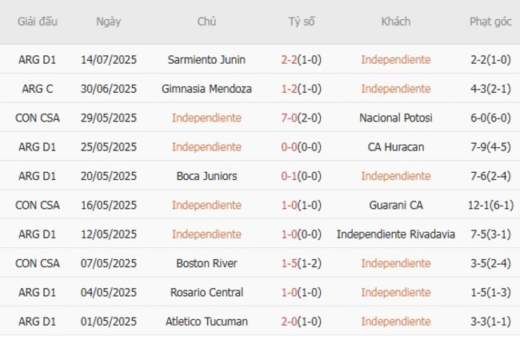Select the Atletico Tucuman home team
The image size is (520, 340).
coord(206,322)
